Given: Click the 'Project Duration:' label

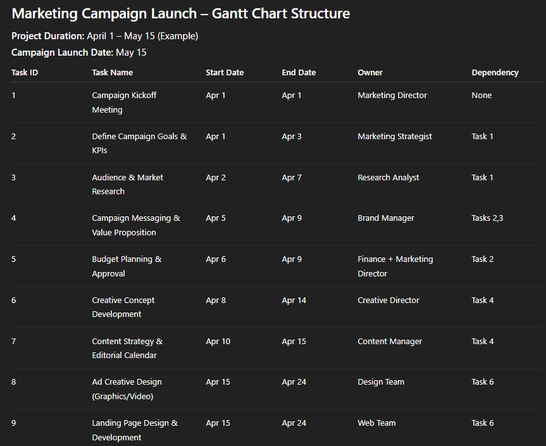Looking at the screenshot, I should point(47,36).
